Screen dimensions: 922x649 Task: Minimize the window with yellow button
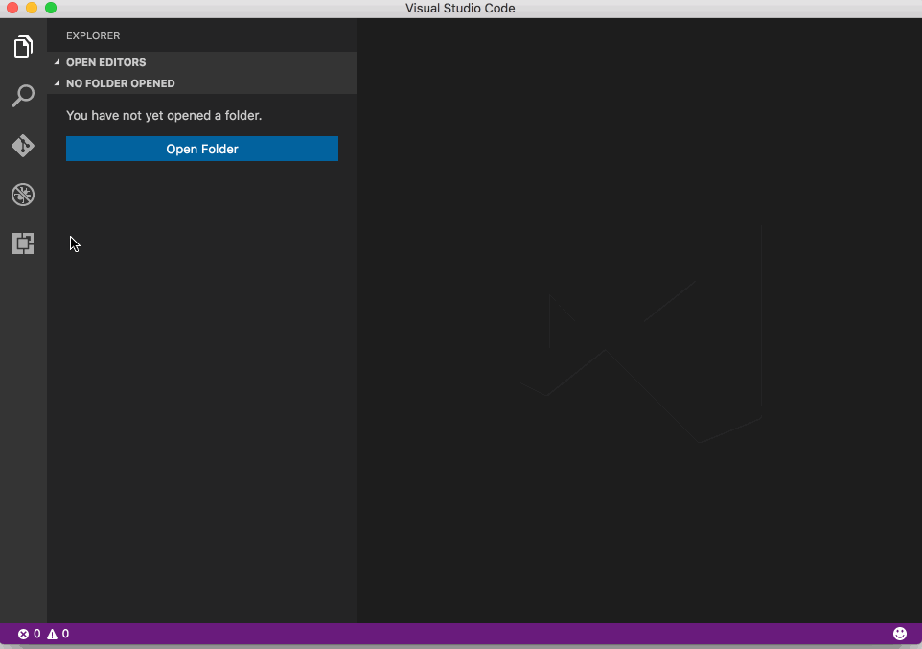click(x=32, y=9)
